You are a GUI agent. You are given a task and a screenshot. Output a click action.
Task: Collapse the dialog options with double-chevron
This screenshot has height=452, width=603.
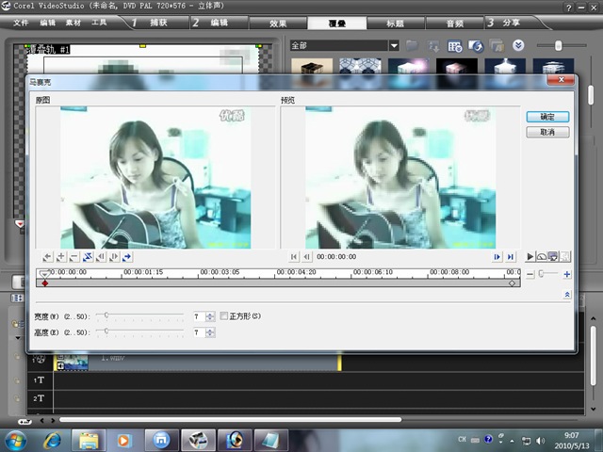click(x=567, y=295)
